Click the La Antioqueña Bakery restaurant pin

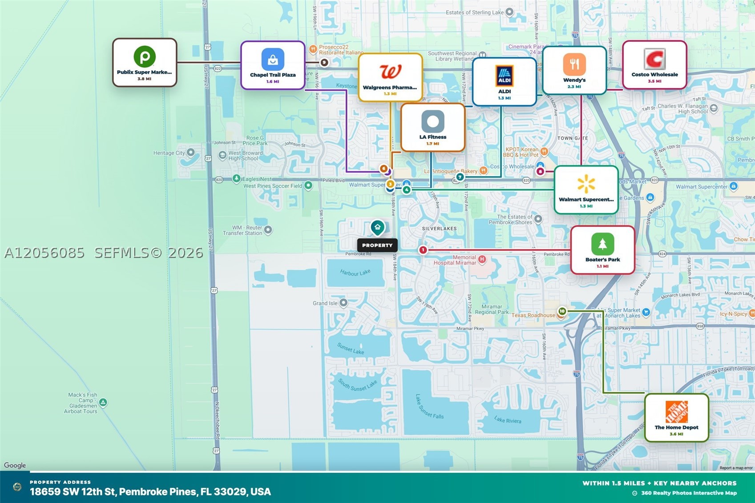483,170
